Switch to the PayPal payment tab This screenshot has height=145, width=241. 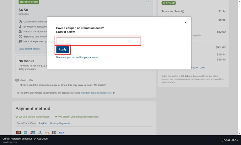[43, 123]
